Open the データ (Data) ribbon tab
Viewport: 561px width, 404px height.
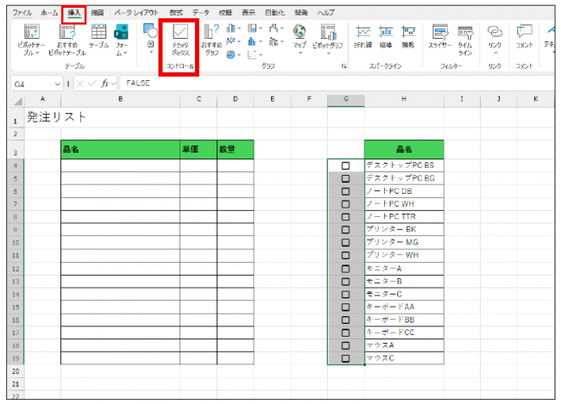coord(200,14)
